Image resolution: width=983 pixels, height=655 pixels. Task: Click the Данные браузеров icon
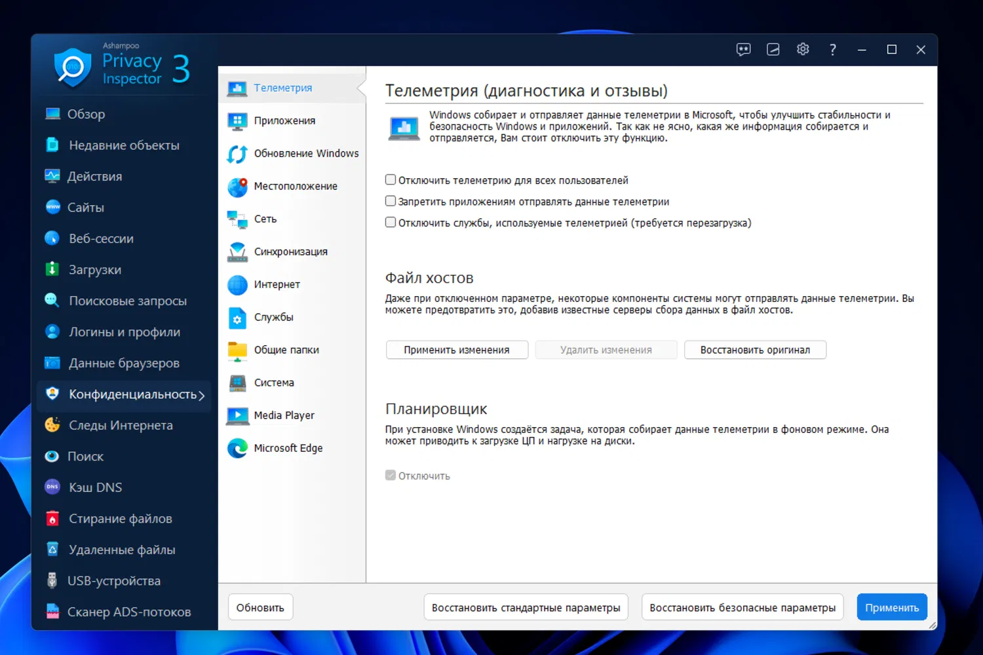(x=52, y=363)
